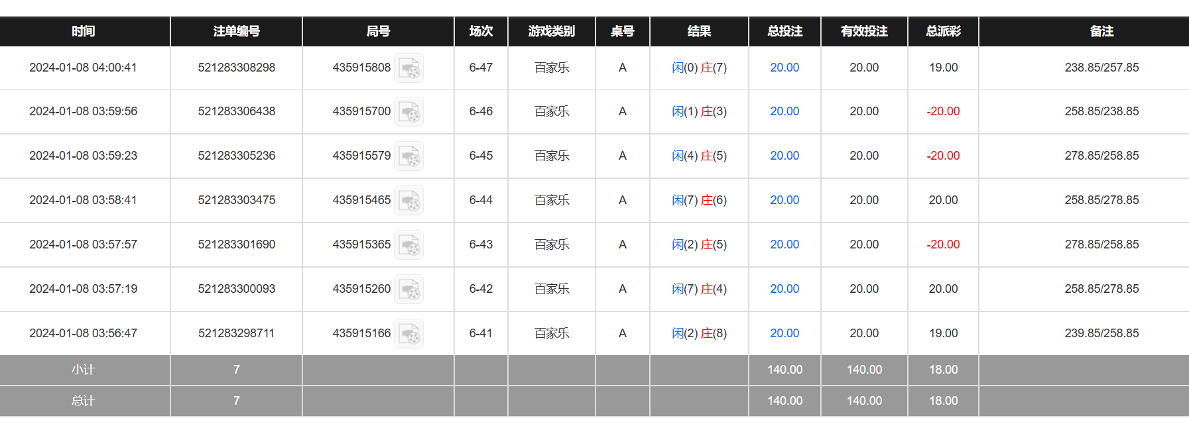The width and height of the screenshot is (1189, 428).
Task: Select the 总派彩 column header
Action: click(943, 31)
